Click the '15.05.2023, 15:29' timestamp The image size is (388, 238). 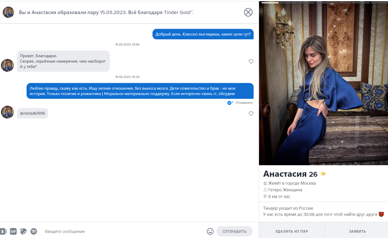(x=127, y=77)
